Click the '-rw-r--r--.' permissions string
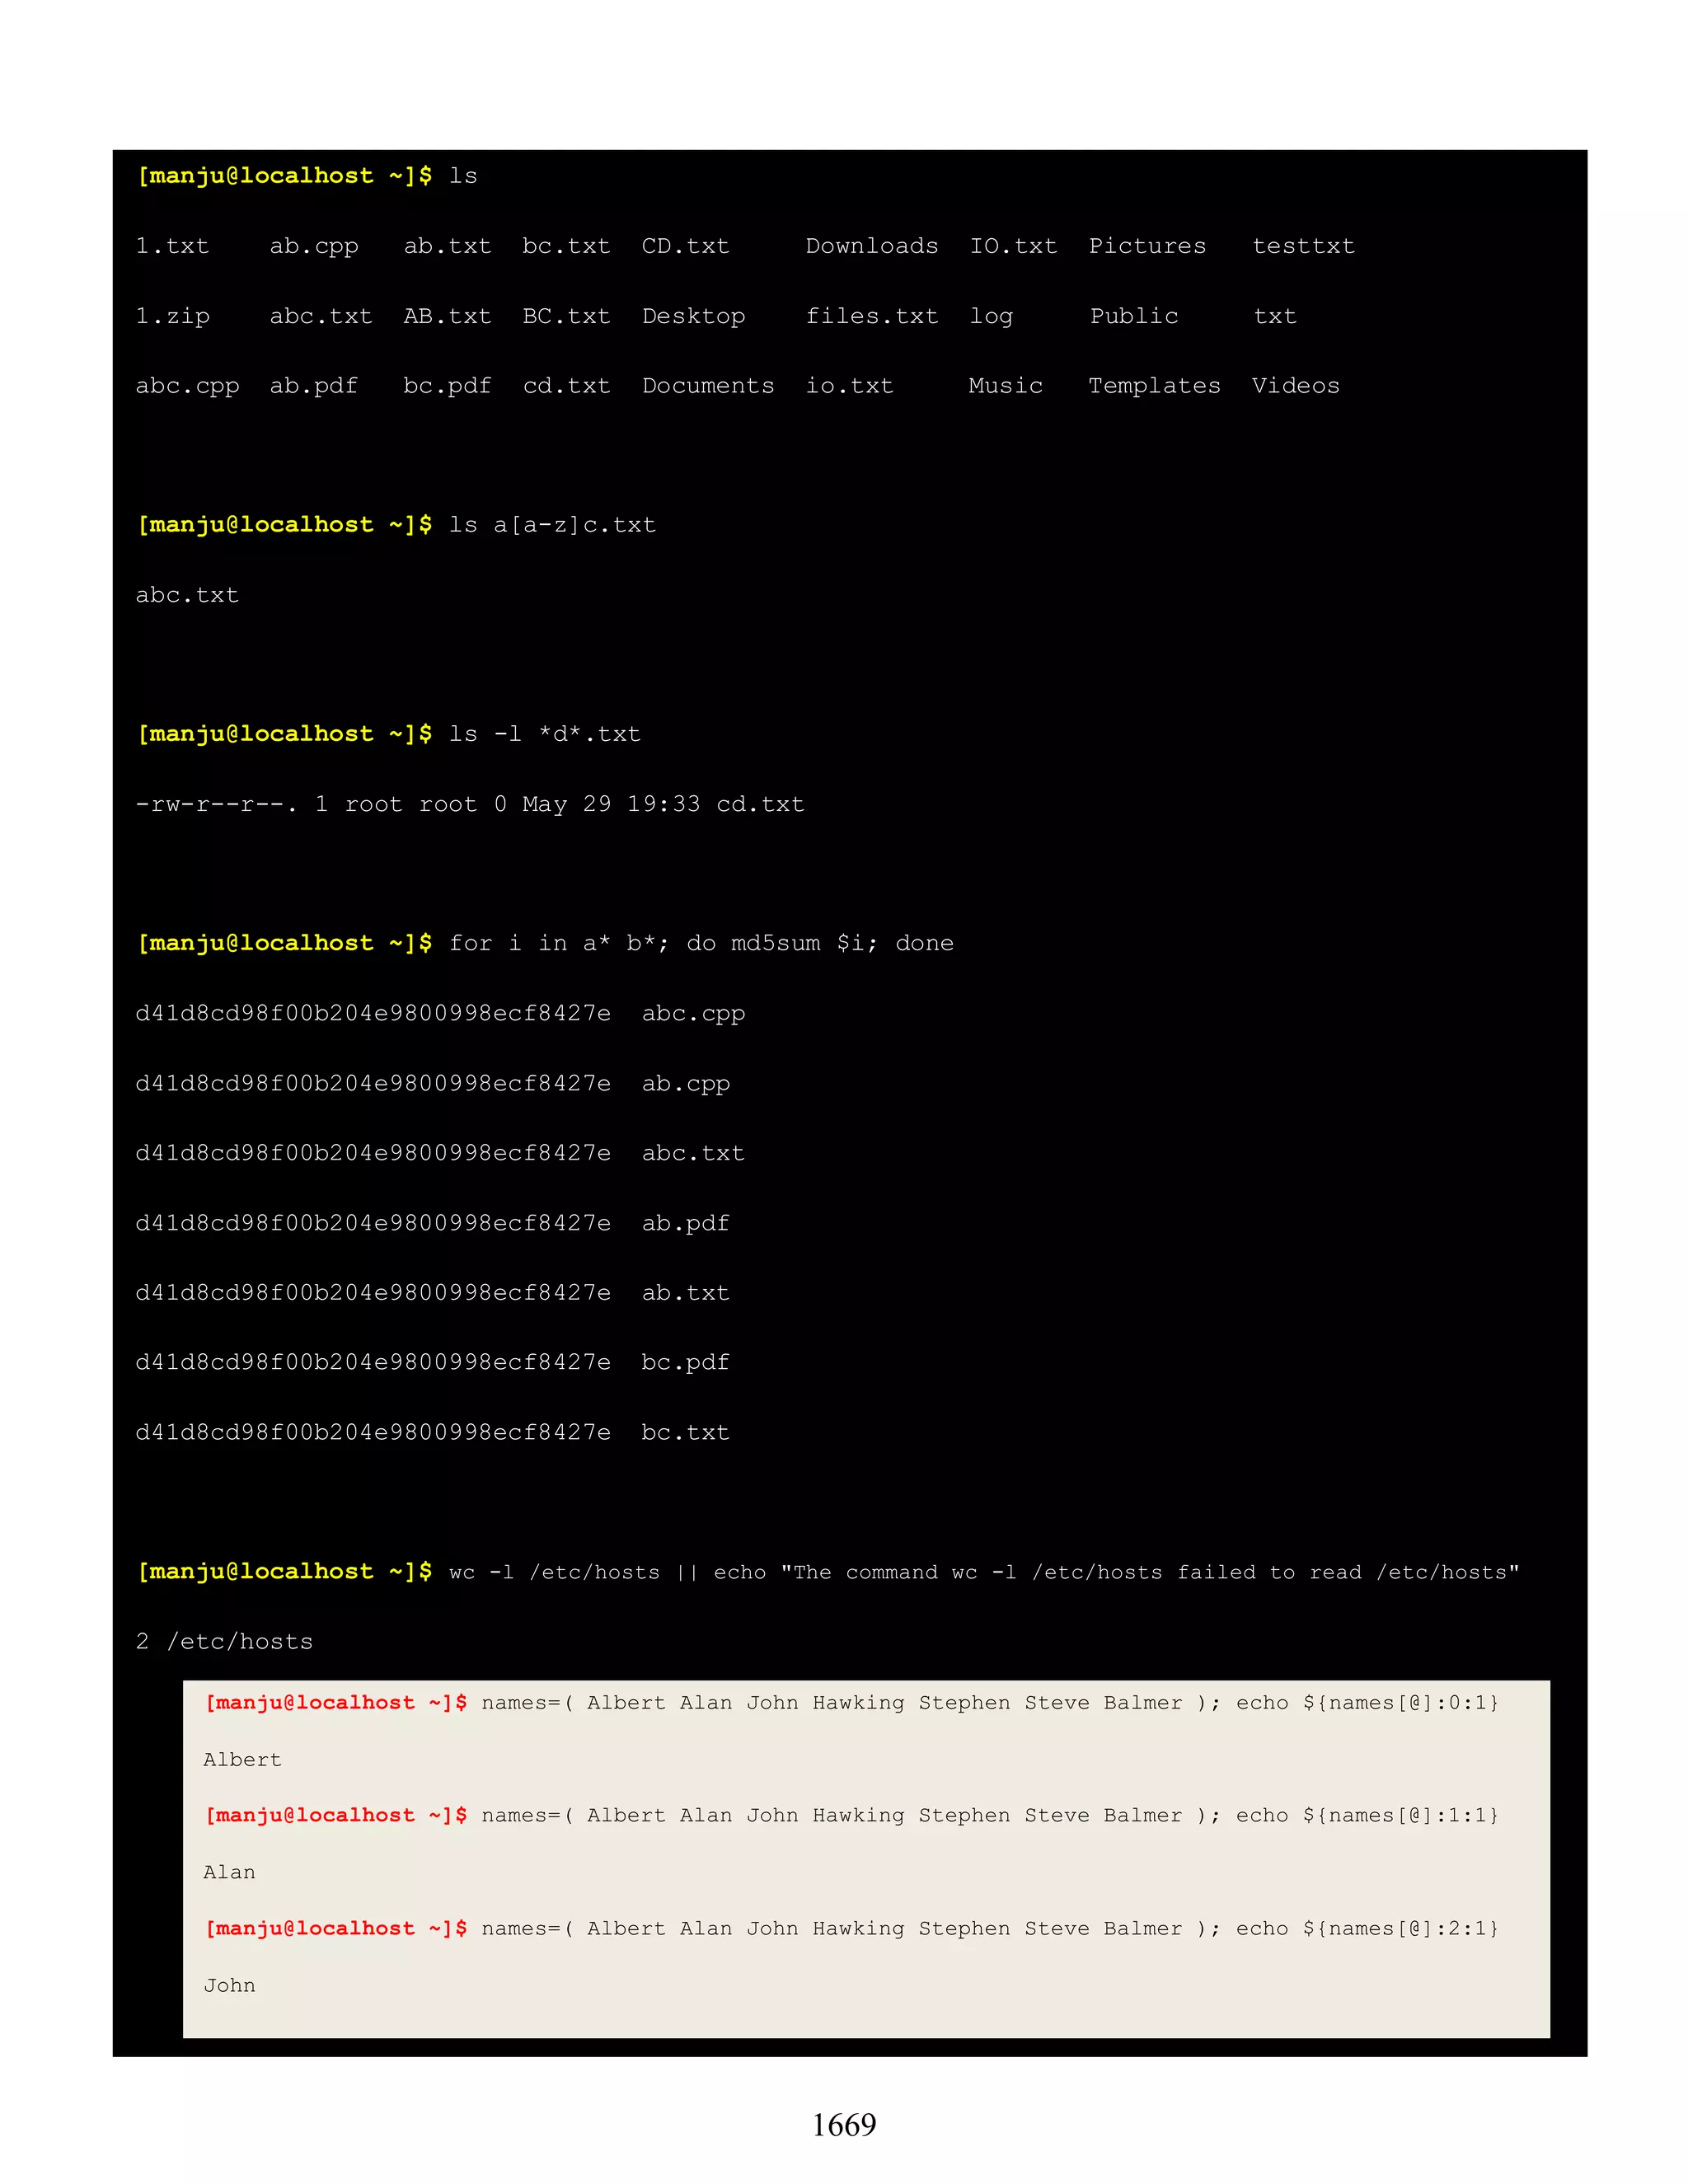1688x2184 pixels. point(217,804)
